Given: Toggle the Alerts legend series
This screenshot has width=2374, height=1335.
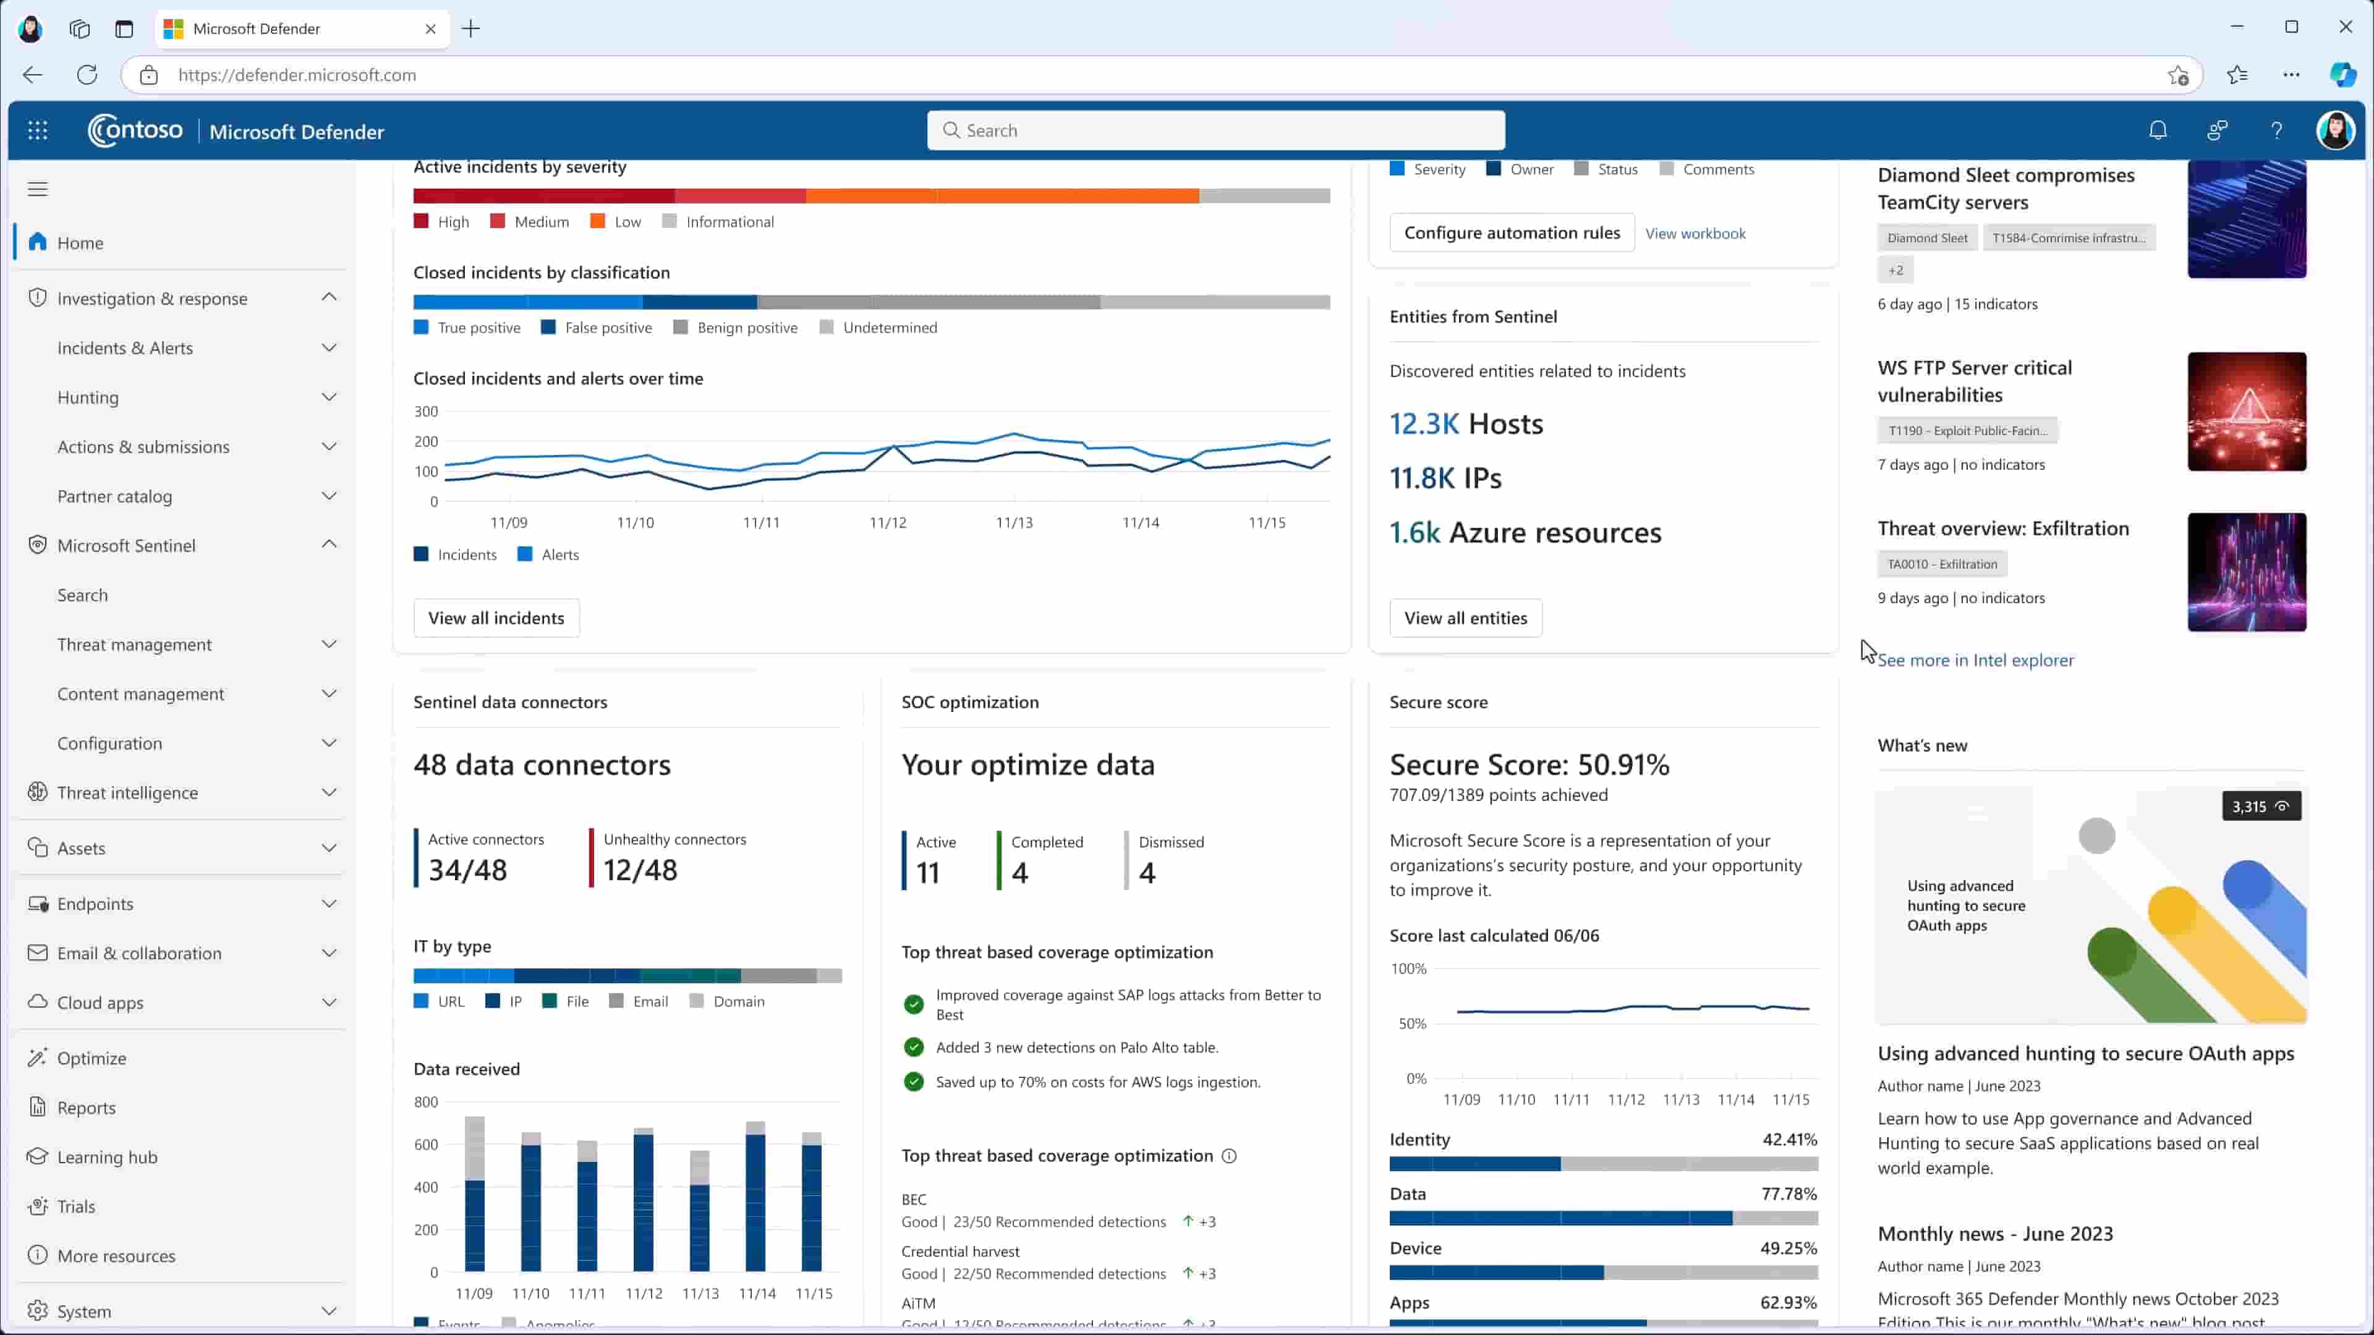Looking at the screenshot, I should (548, 554).
